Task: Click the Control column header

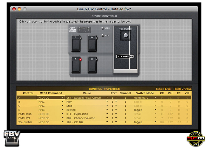Action: [28, 93]
